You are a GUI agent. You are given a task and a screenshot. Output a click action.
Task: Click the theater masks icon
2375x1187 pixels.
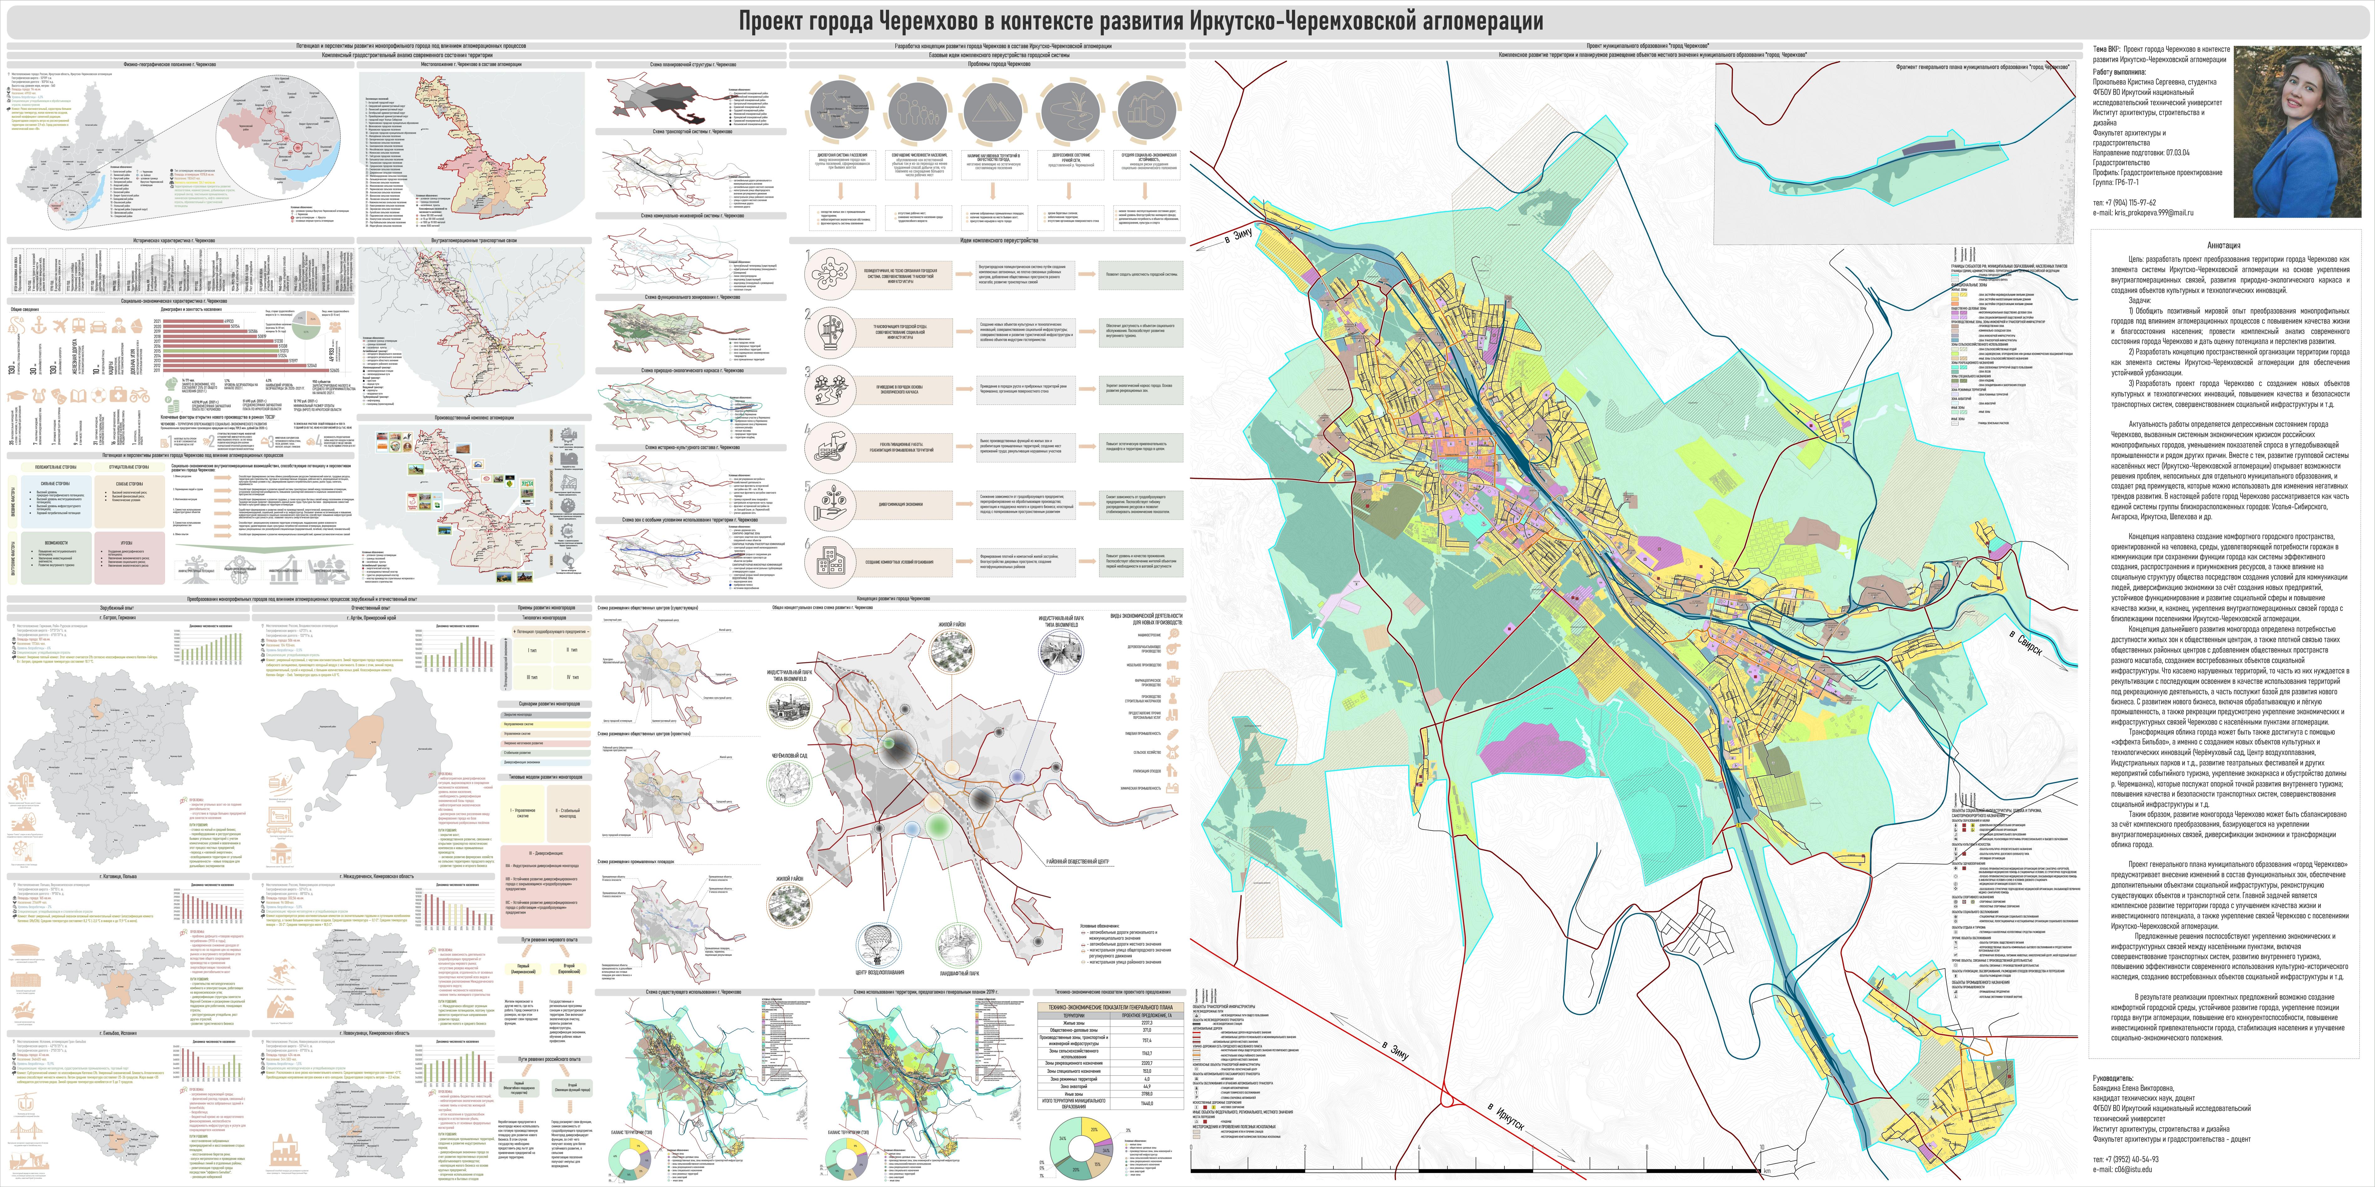[59, 396]
